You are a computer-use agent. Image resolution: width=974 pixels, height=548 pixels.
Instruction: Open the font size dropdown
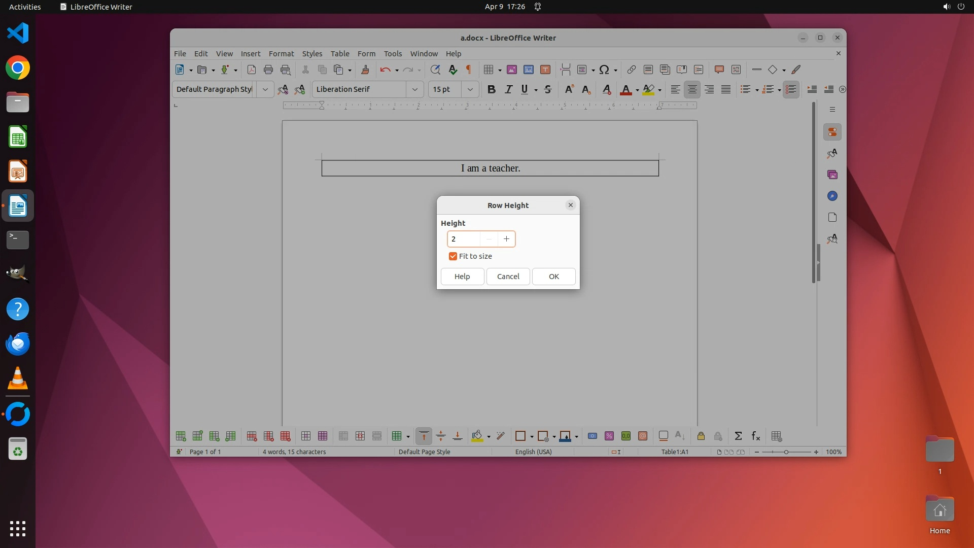coord(470,89)
